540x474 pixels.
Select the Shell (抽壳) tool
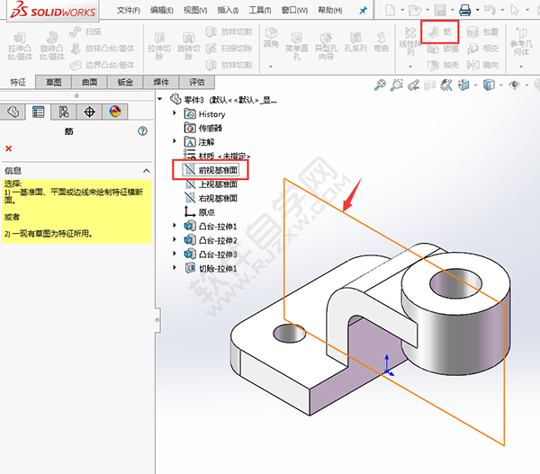pos(443,65)
